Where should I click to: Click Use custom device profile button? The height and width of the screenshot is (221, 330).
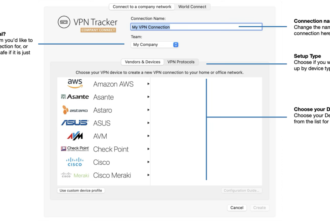(x=81, y=191)
